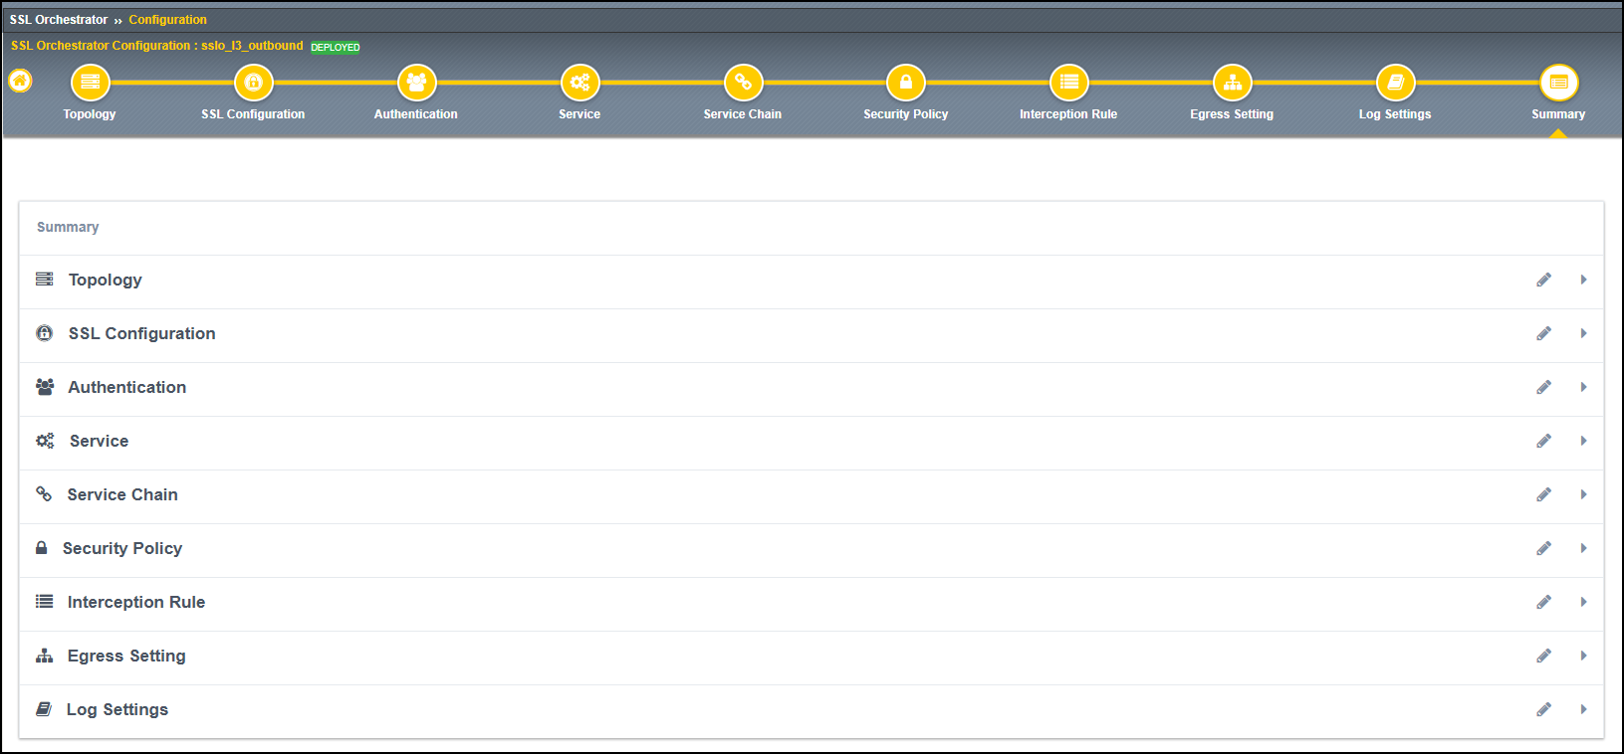Edit the Service row with pencil
Viewport: 1624px width, 754px height.
tap(1543, 441)
